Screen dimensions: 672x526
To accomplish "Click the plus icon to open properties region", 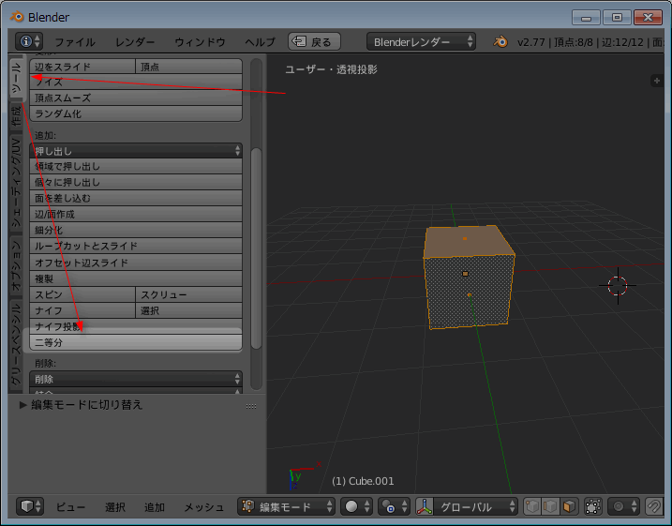I will (x=657, y=81).
